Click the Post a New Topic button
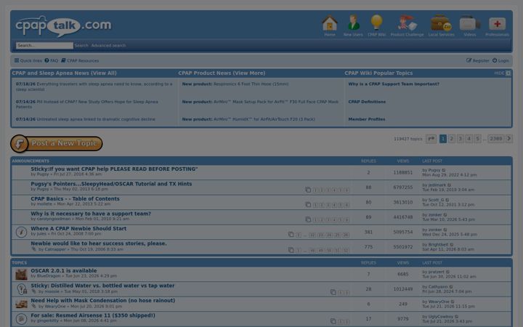 [x=57, y=143]
